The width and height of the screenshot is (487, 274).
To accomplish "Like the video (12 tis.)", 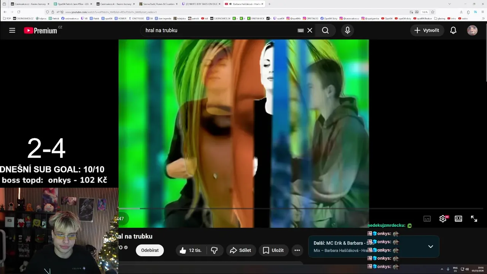I will point(191,250).
